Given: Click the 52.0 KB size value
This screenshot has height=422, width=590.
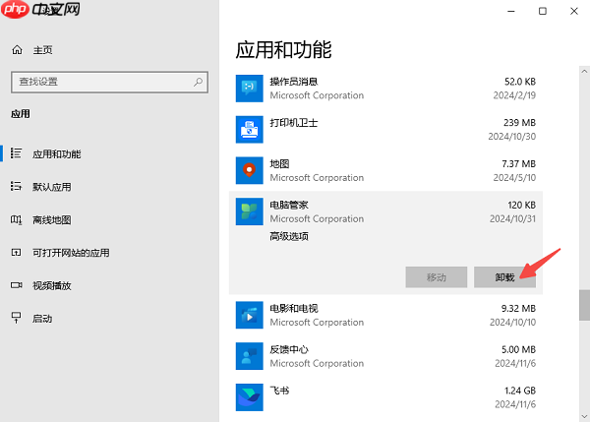Looking at the screenshot, I should (x=520, y=82).
